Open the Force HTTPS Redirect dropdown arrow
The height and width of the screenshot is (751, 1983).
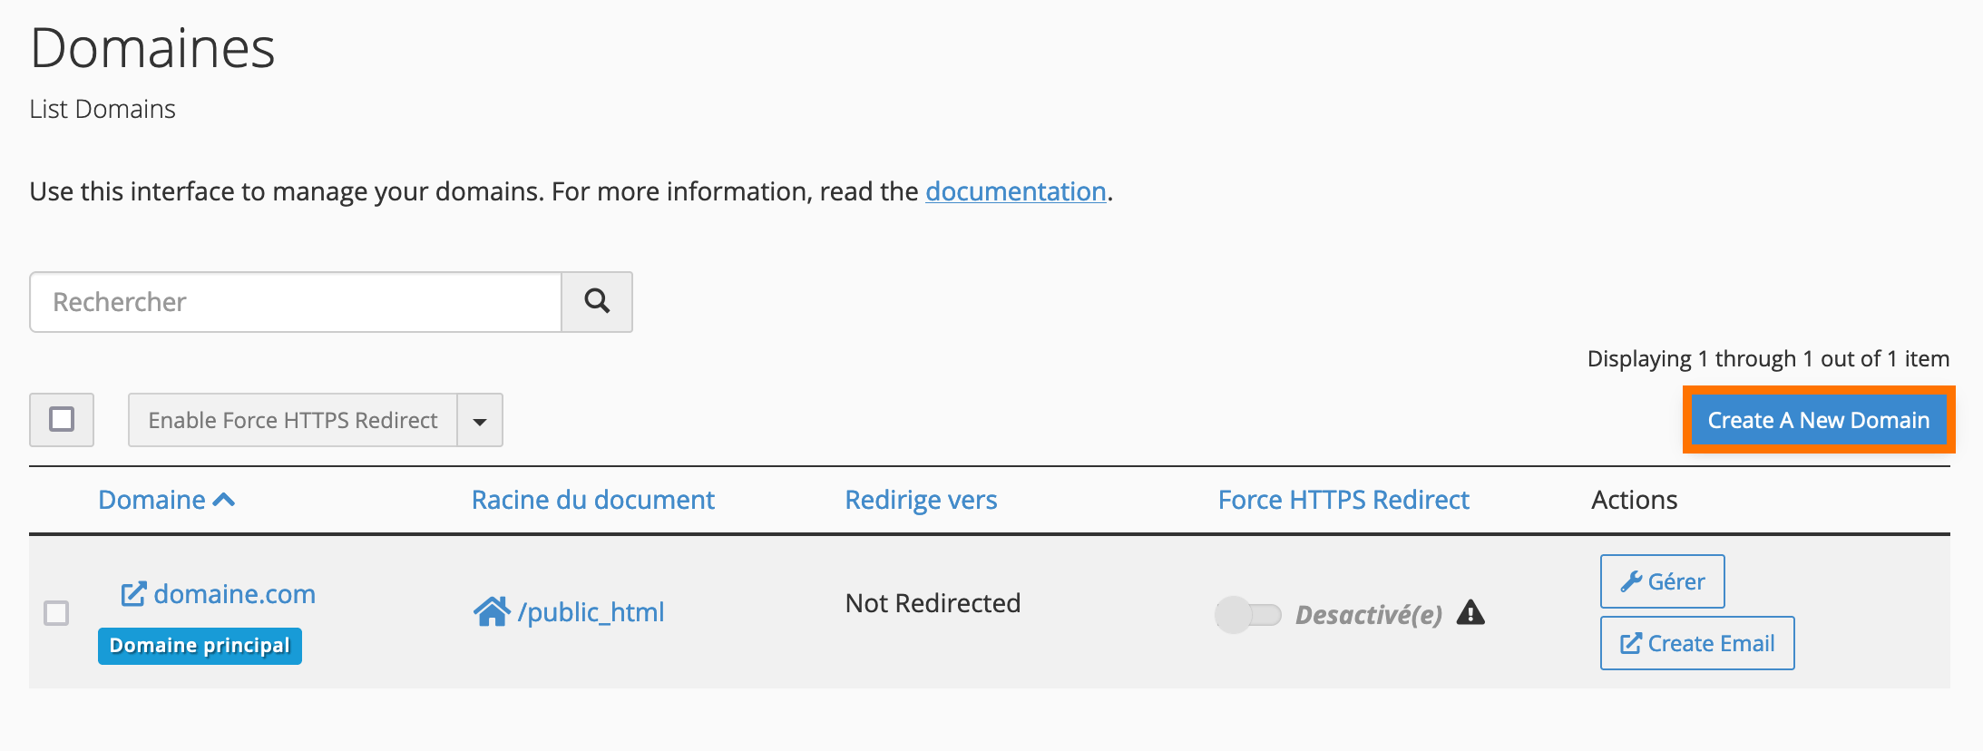coord(480,420)
